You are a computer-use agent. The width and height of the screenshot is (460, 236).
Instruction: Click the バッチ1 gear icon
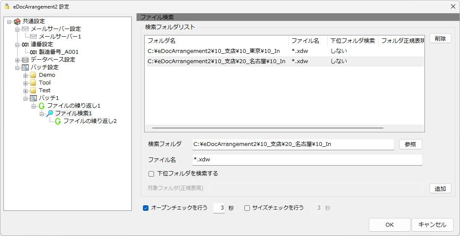click(33, 98)
